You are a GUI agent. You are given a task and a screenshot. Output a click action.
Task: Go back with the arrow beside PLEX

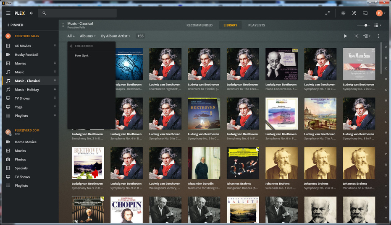point(31,13)
